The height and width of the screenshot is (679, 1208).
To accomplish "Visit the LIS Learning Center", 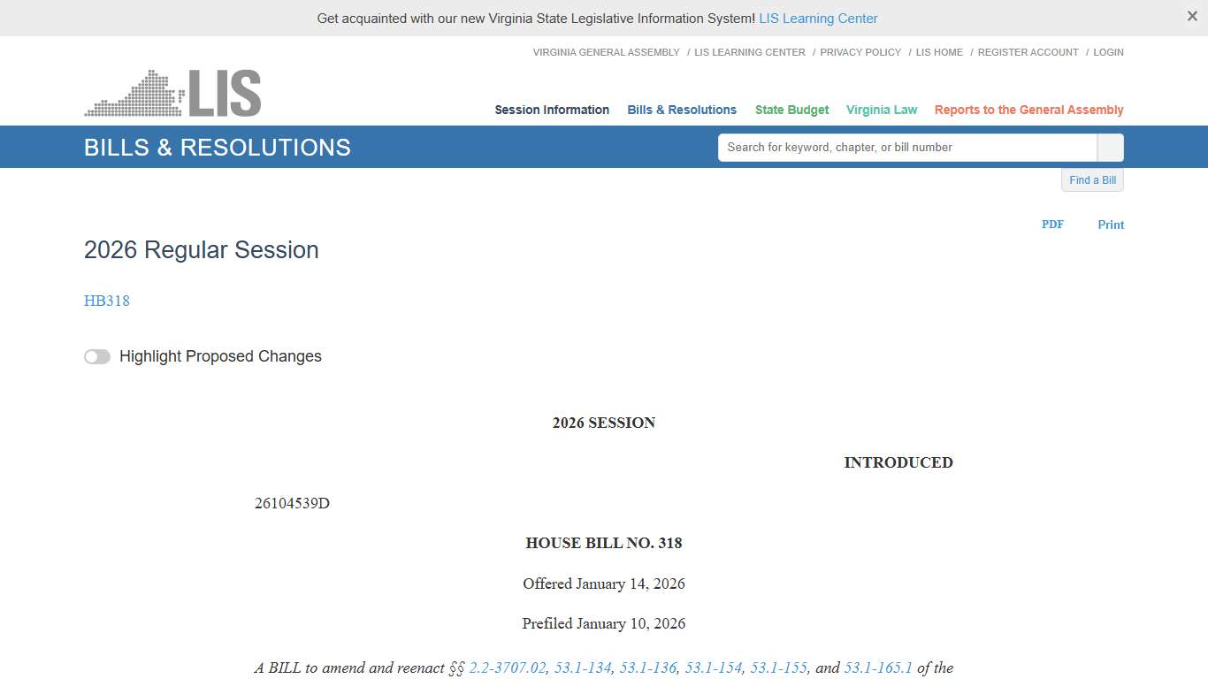I will pyautogui.click(x=818, y=18).
